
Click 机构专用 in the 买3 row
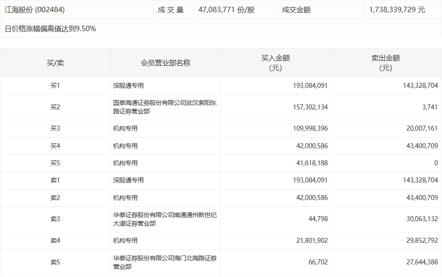pos(125,128)
